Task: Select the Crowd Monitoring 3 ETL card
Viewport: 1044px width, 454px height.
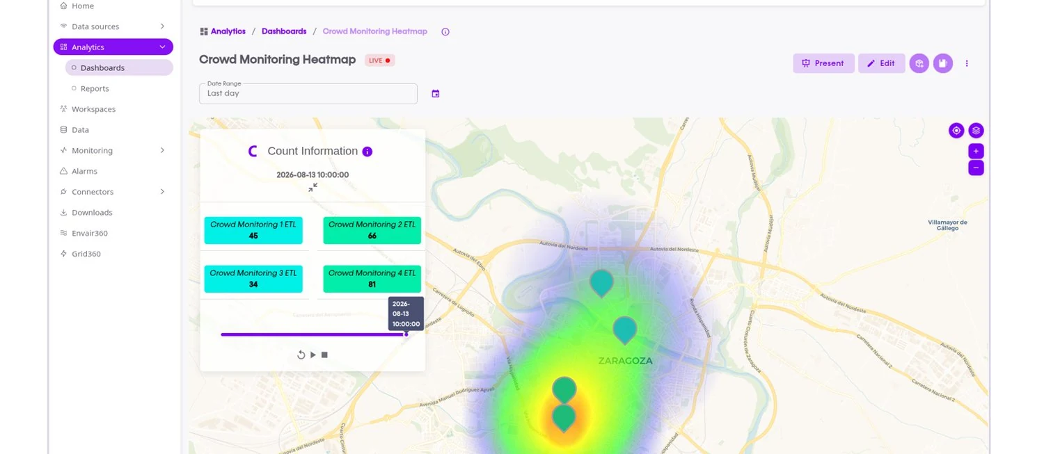Action: (253, 279)
